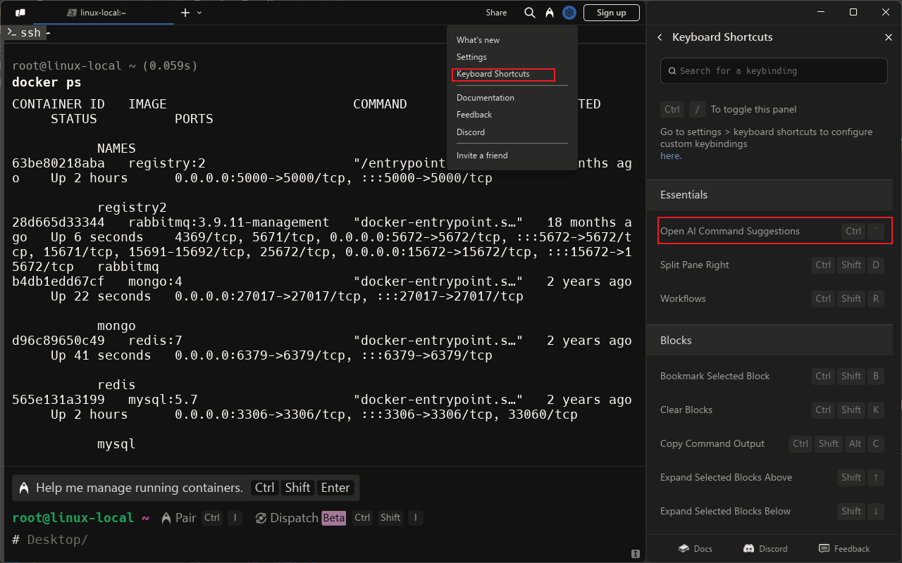Viewport: 902px width, 563px height.
Task: Click the Share button
Action: 496,13
